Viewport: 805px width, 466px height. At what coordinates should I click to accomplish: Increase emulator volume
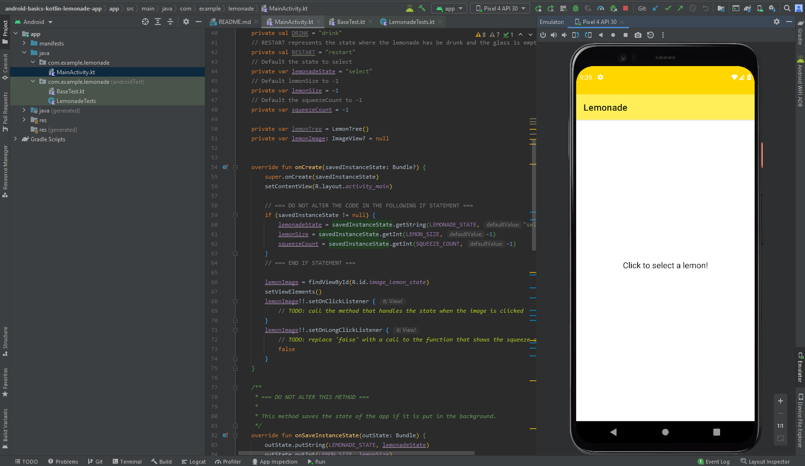(554, 34)
